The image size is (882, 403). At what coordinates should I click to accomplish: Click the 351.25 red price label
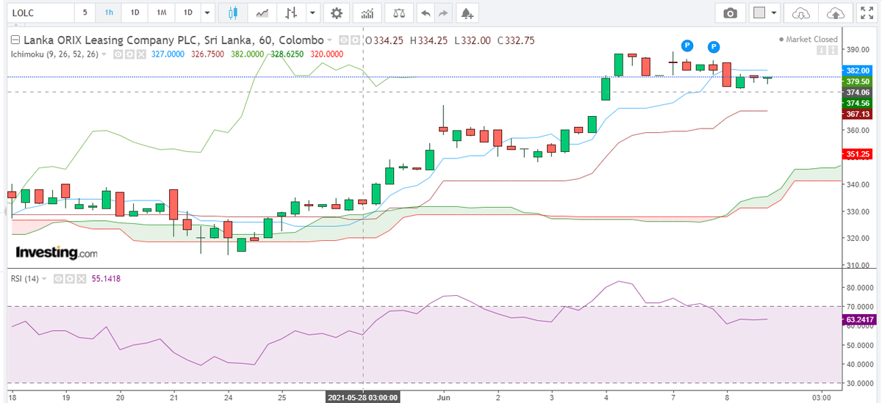point(858,154)
